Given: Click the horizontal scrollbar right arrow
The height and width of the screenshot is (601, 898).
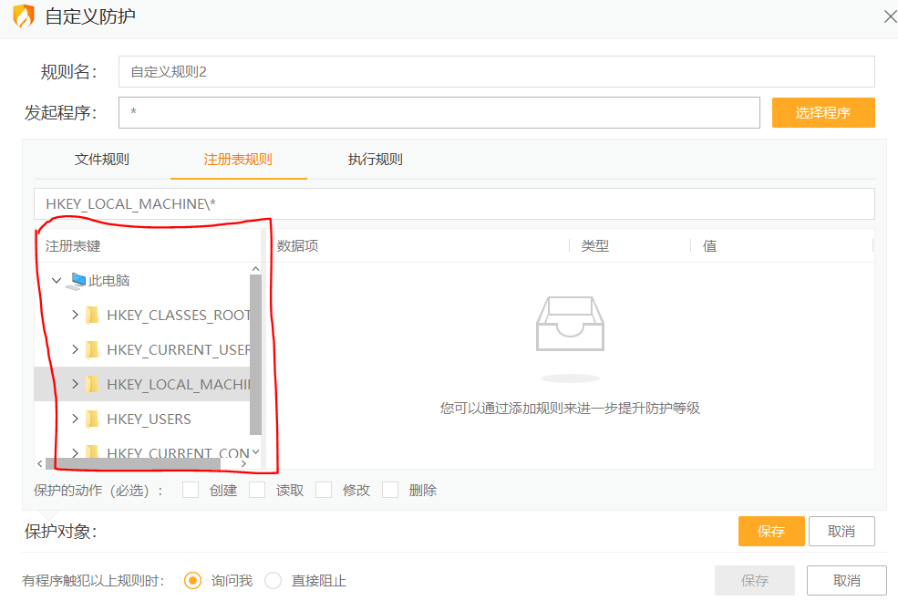Looking at the screenshot, I should click(x=244, y=463).
